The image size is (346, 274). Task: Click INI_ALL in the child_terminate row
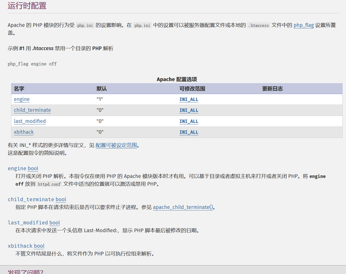[x=189, y=110]
